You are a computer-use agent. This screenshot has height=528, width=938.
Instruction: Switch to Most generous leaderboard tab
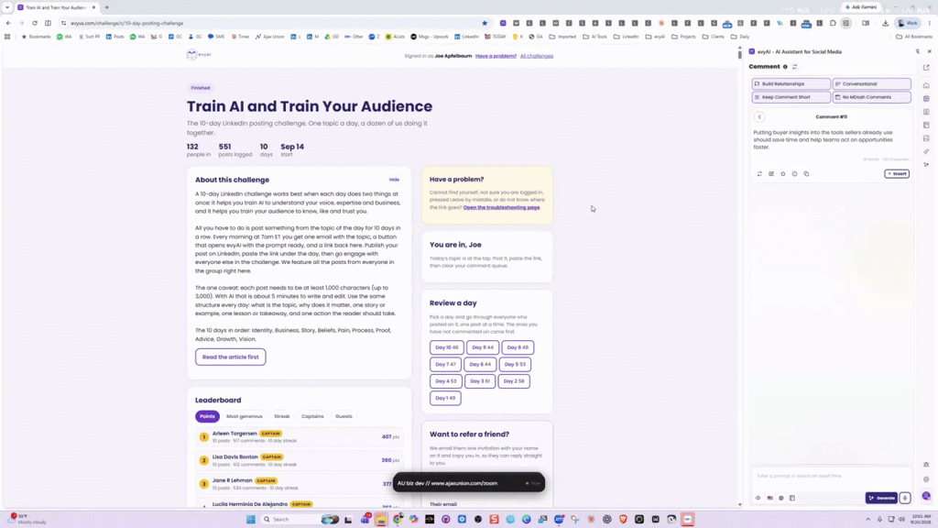244,416
